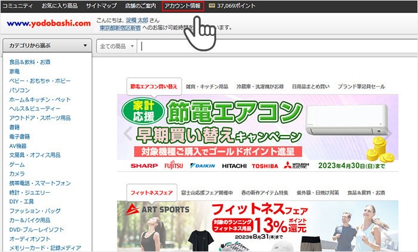Click the 37,069ポイント balance
This screenshot has height=252, width=418.
(236, 5)
